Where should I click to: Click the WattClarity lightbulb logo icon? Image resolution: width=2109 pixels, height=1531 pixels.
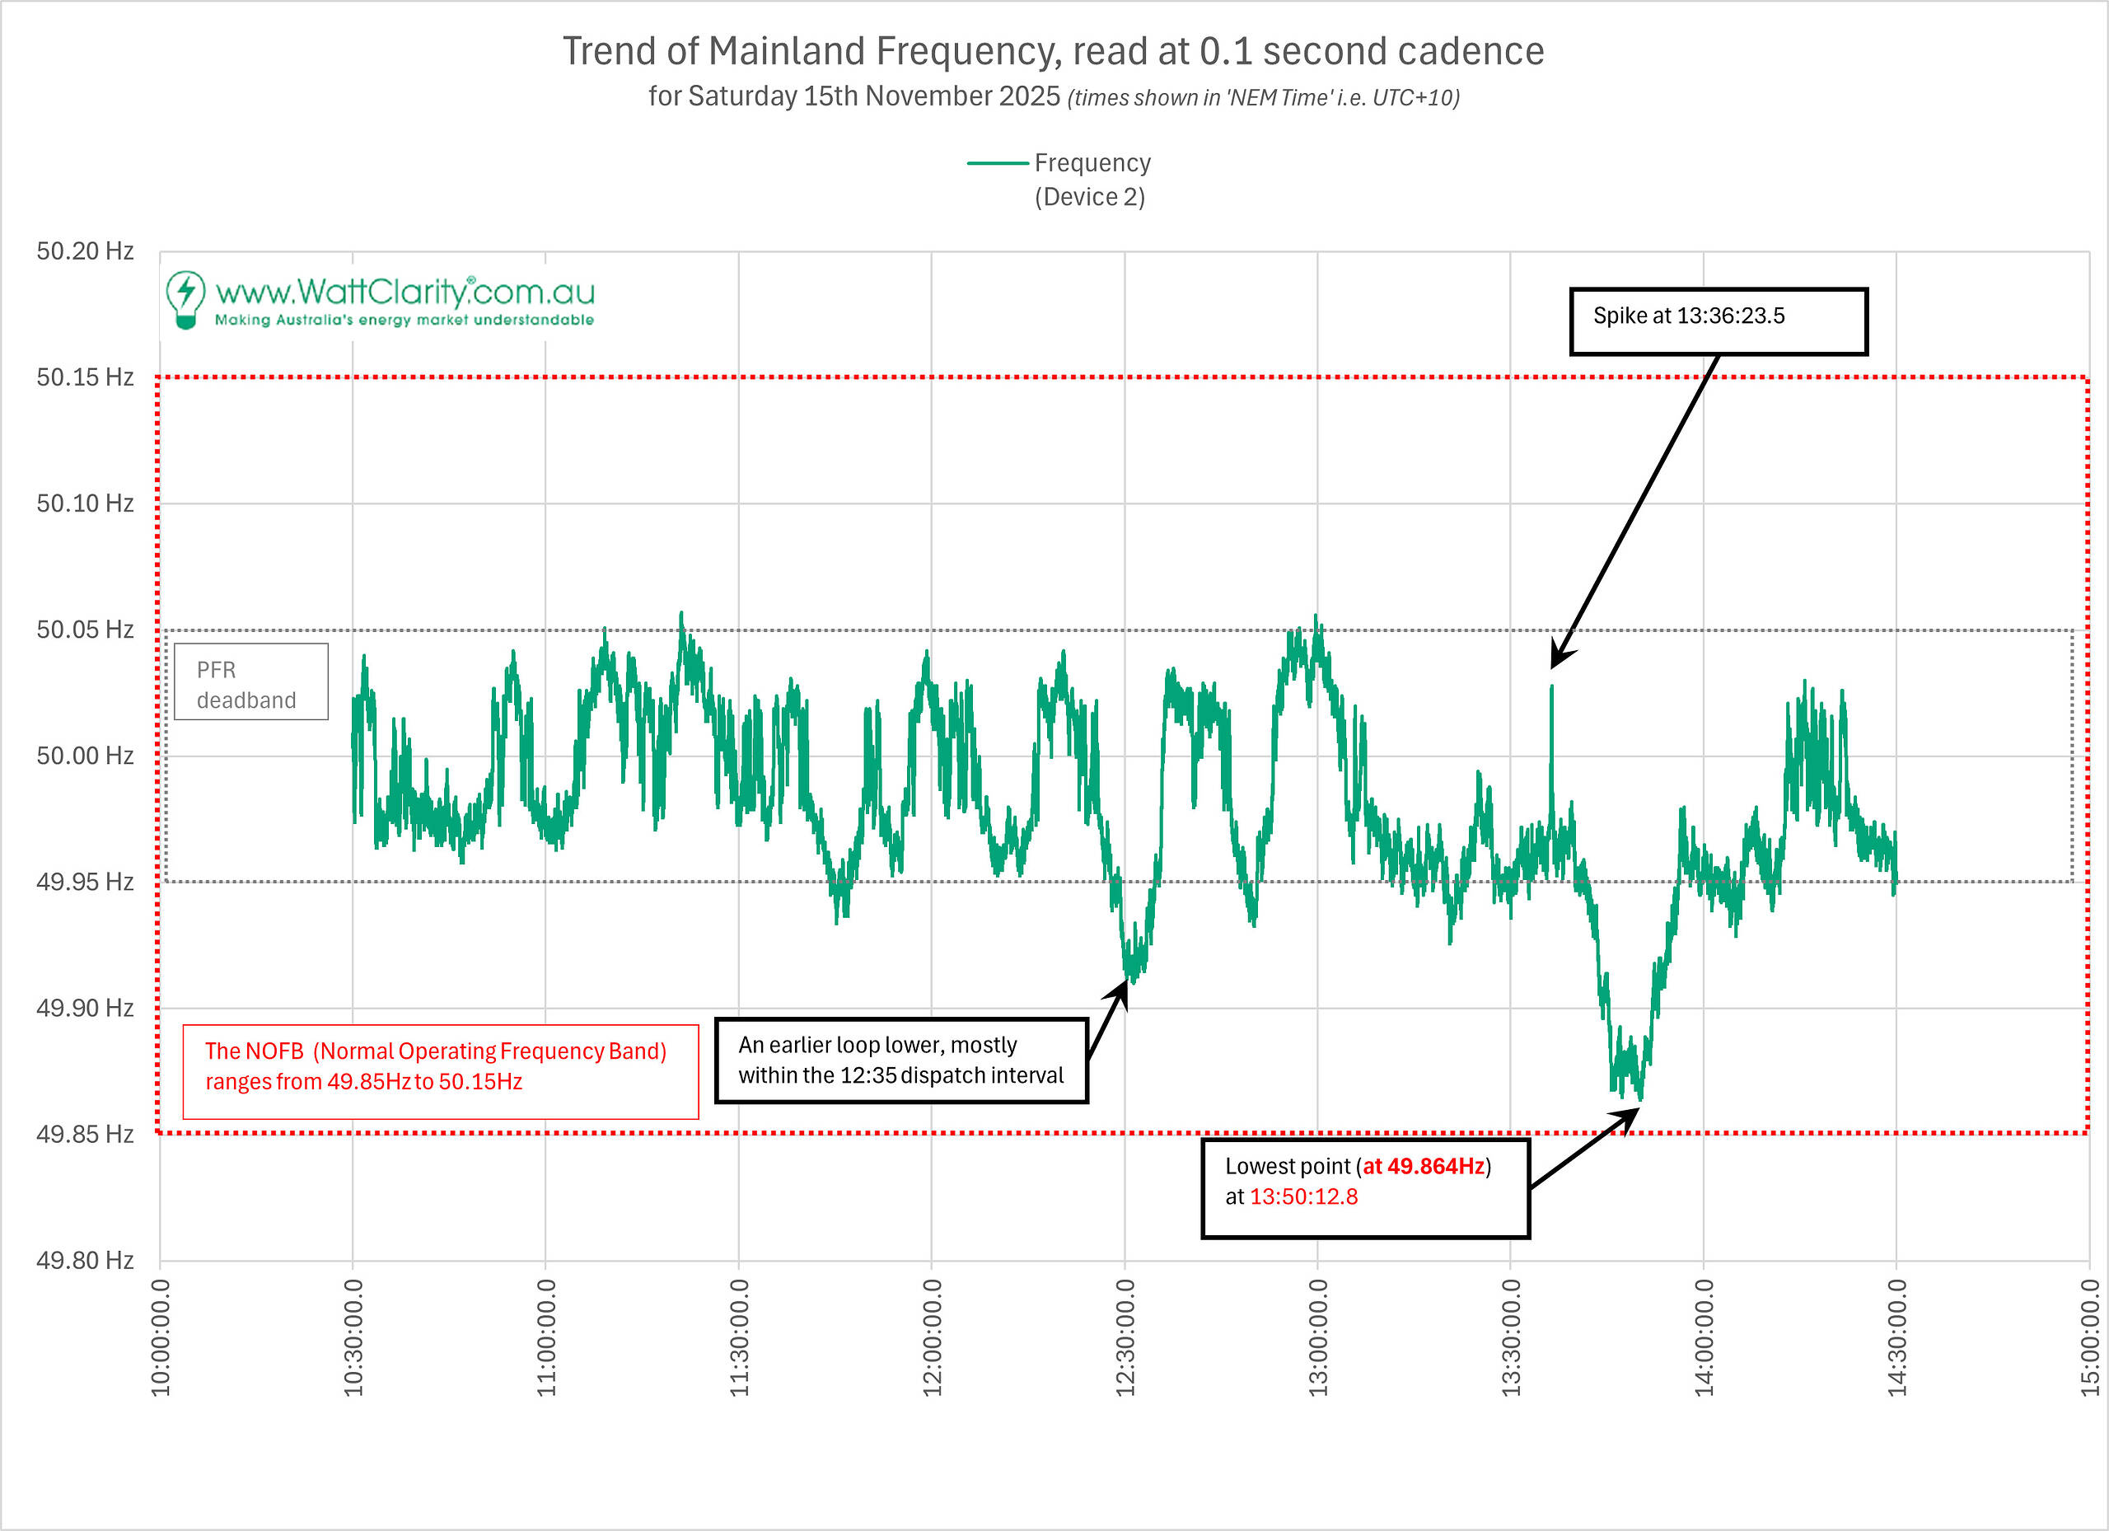click(x=185, y=299)
